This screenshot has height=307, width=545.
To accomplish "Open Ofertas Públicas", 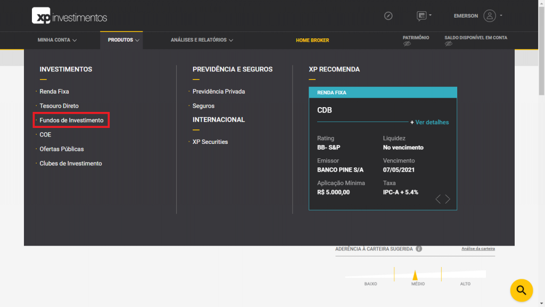I will tap(62, 149).
